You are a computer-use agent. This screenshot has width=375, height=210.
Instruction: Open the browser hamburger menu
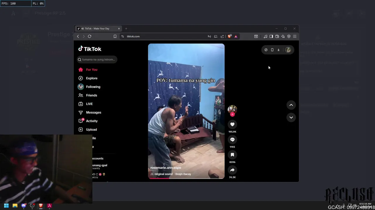[295, 36]
